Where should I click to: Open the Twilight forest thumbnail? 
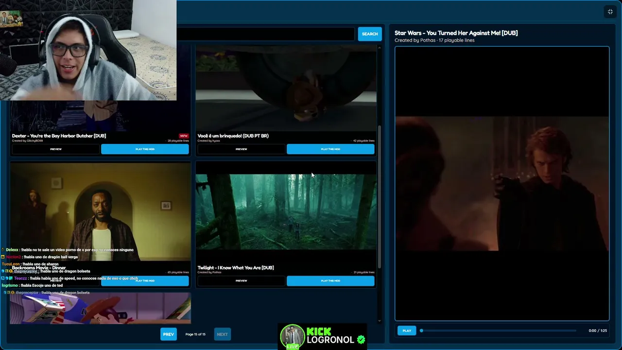[286, 212]
